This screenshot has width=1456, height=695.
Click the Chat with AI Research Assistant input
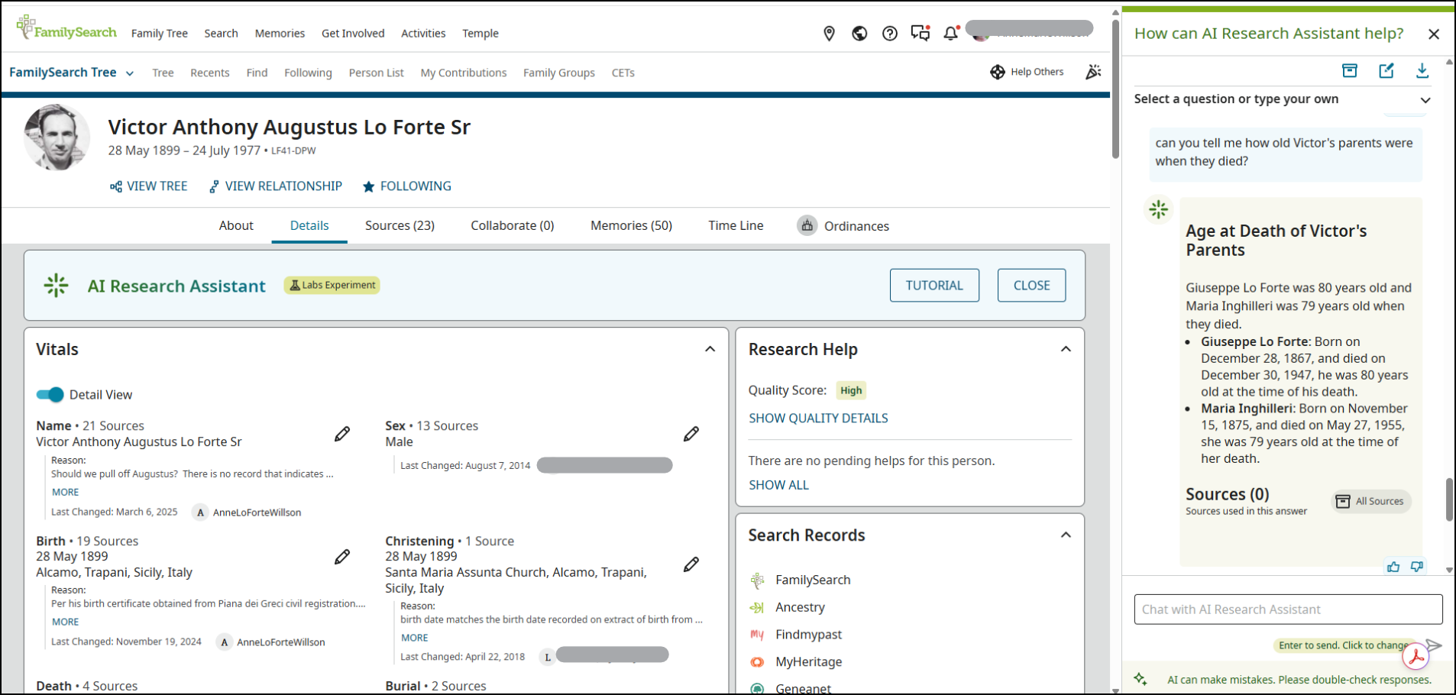(x=1288, y=609)
